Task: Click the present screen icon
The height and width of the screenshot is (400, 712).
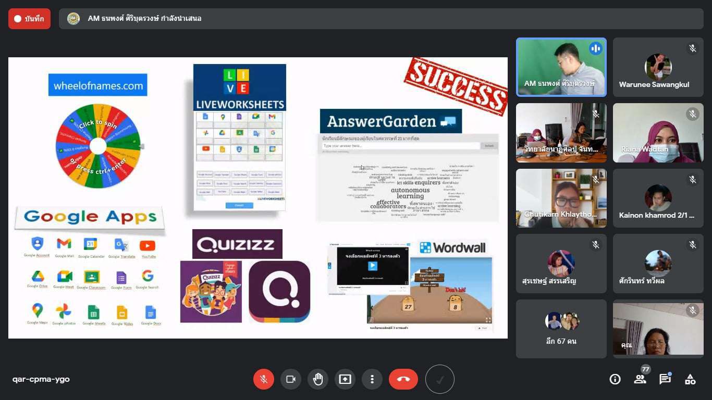Action: [345, 379]
